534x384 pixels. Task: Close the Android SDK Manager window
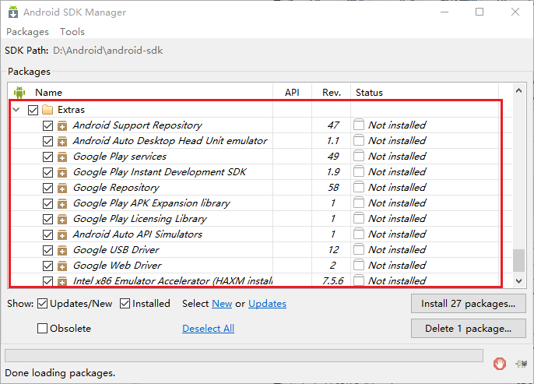click(x=515, y=12)
